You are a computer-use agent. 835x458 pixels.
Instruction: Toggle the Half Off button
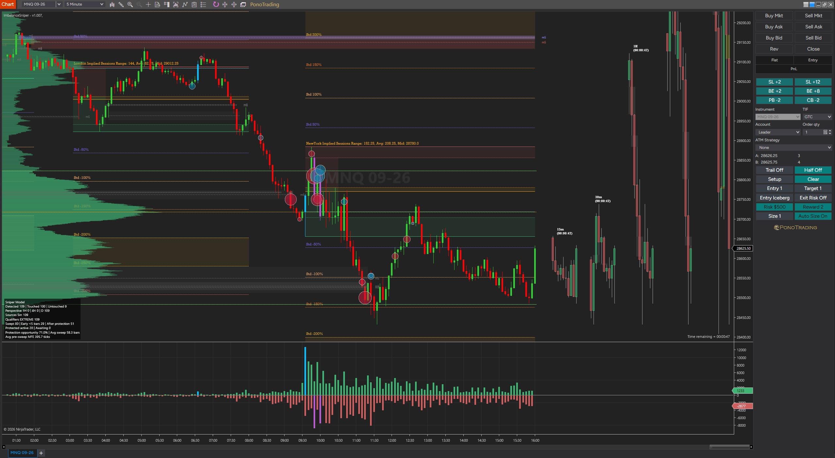813,170
